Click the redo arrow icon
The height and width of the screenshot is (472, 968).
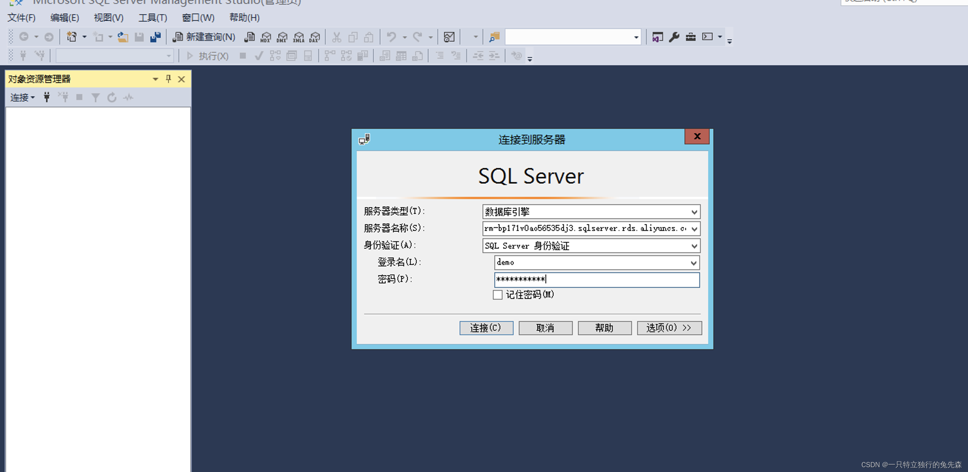pos(417,37)
